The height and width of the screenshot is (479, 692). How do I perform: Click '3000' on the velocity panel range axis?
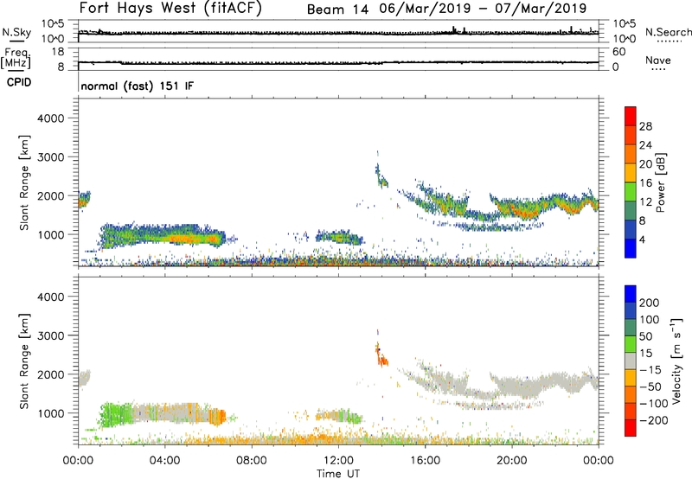tap(50, 335)
